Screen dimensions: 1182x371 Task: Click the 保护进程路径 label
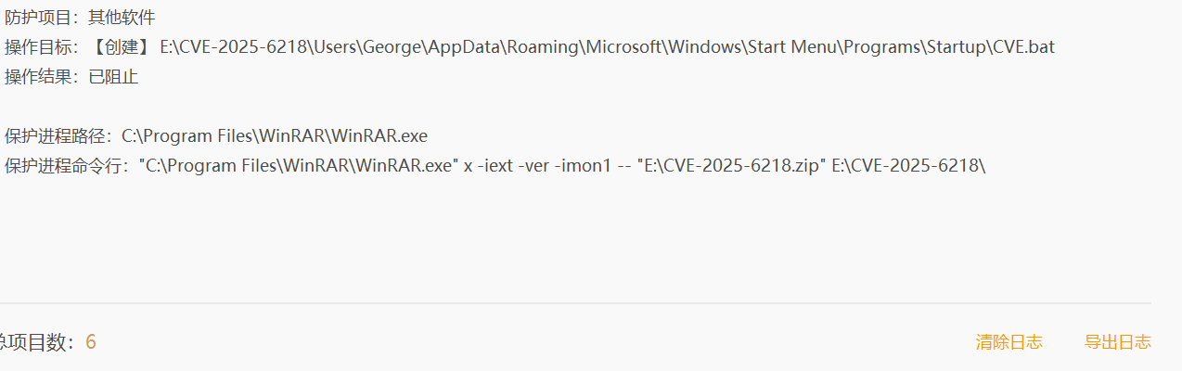(x=55, y=136)
